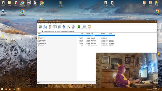Open the View toolbar tool

55,27
